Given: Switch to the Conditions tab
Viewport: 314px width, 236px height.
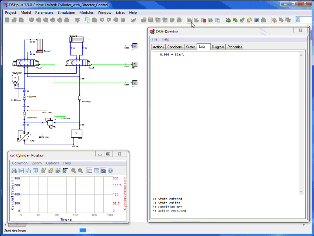Looking at the screenshot, I should [175, 47].
